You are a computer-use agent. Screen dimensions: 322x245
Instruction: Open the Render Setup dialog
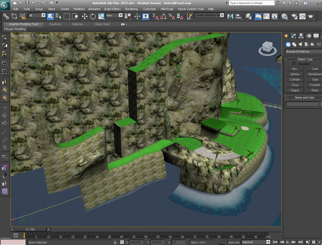point(294,16)
